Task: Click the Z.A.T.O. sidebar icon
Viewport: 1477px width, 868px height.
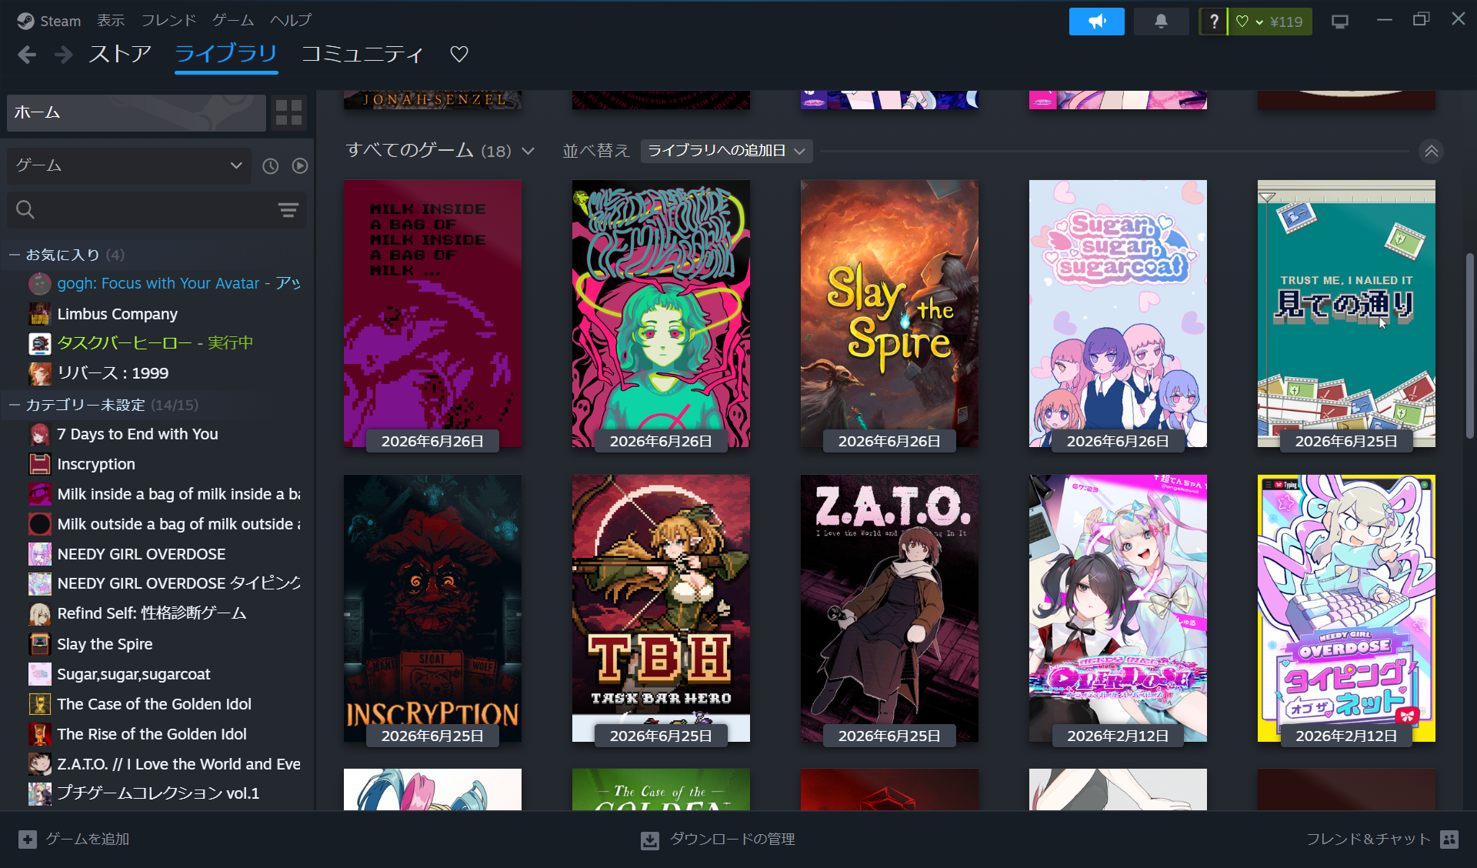Action: click(40, 764)
